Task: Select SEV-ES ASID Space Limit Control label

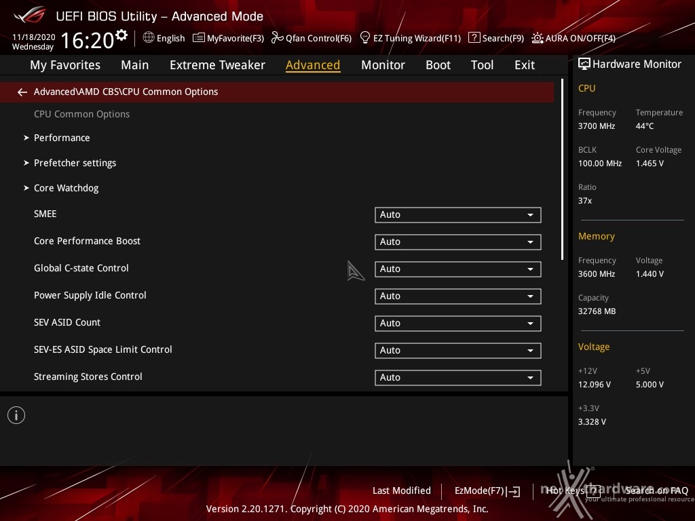Action: [103, 349]
